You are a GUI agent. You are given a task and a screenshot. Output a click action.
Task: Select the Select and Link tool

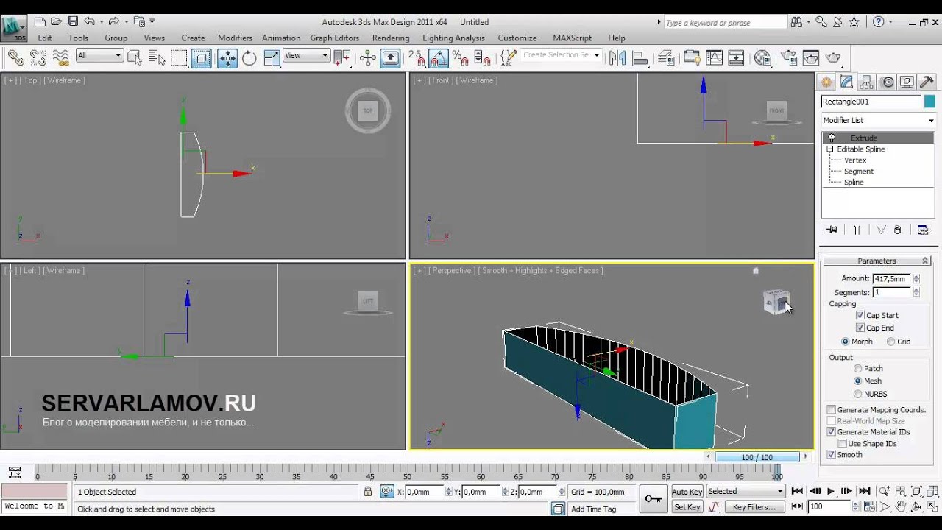(15, 57)
